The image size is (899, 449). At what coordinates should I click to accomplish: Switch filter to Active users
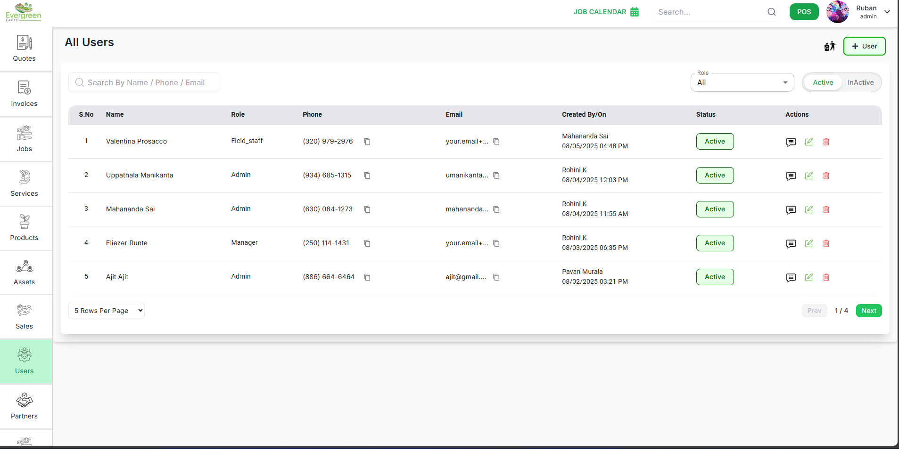point(823,82)
